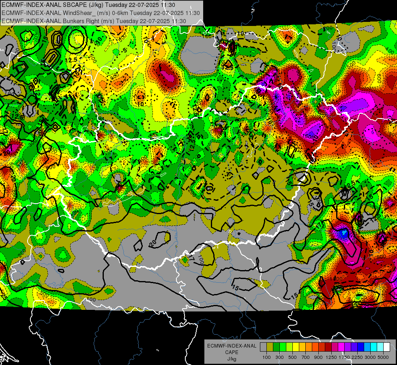The image size is (397, 365).
Task: Select the light blue legend swatch before 3000
Action: [367, 347]
